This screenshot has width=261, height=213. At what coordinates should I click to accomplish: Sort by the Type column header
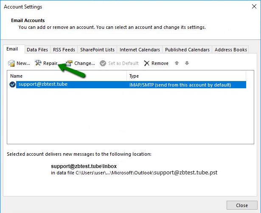(x=187, y=76)
